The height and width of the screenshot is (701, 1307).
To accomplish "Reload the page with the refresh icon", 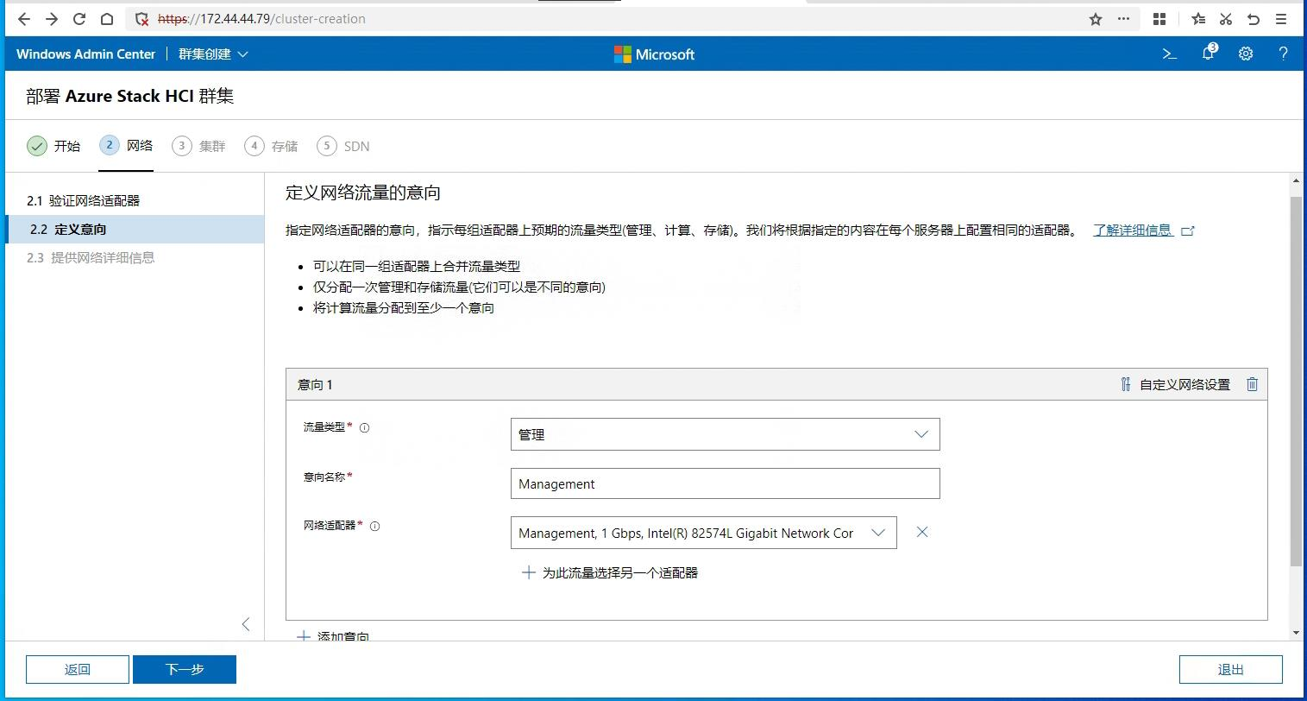I will pyautogui.click(x=79, y=19).
